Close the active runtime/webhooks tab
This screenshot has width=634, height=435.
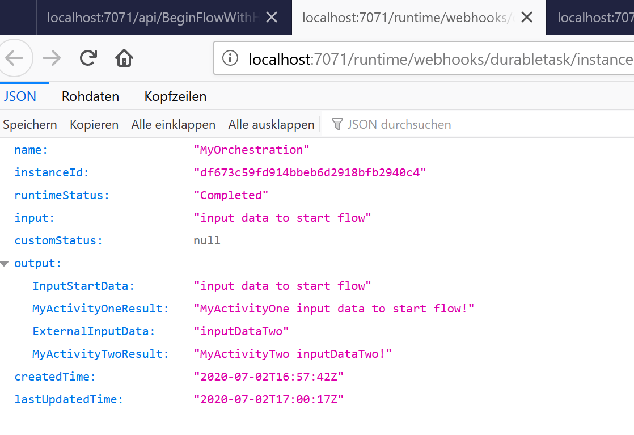[527, 18]
